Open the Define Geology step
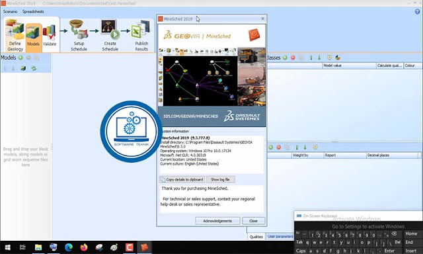 pos(15,35)
